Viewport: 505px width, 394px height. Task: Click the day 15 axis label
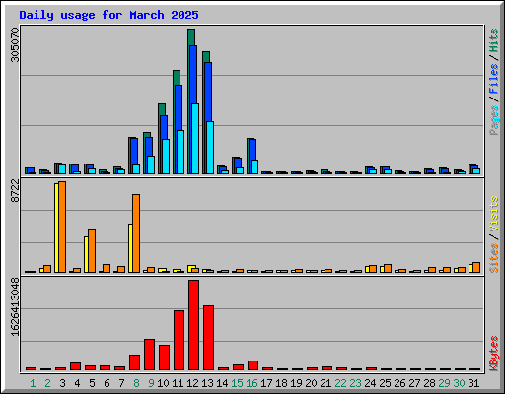pyautogui.click(x=237, y=383)
